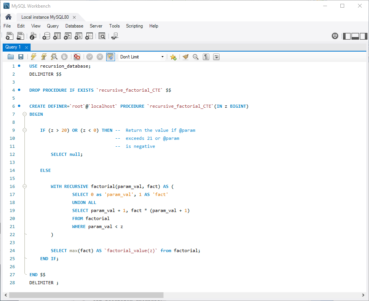Go to the Workbench home screen

[x=8, y=17]
